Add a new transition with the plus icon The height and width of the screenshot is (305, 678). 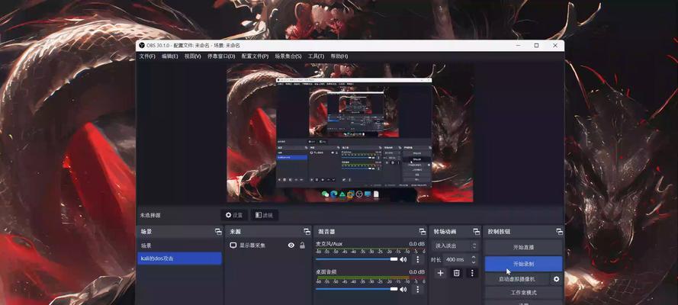click(440, 273)
